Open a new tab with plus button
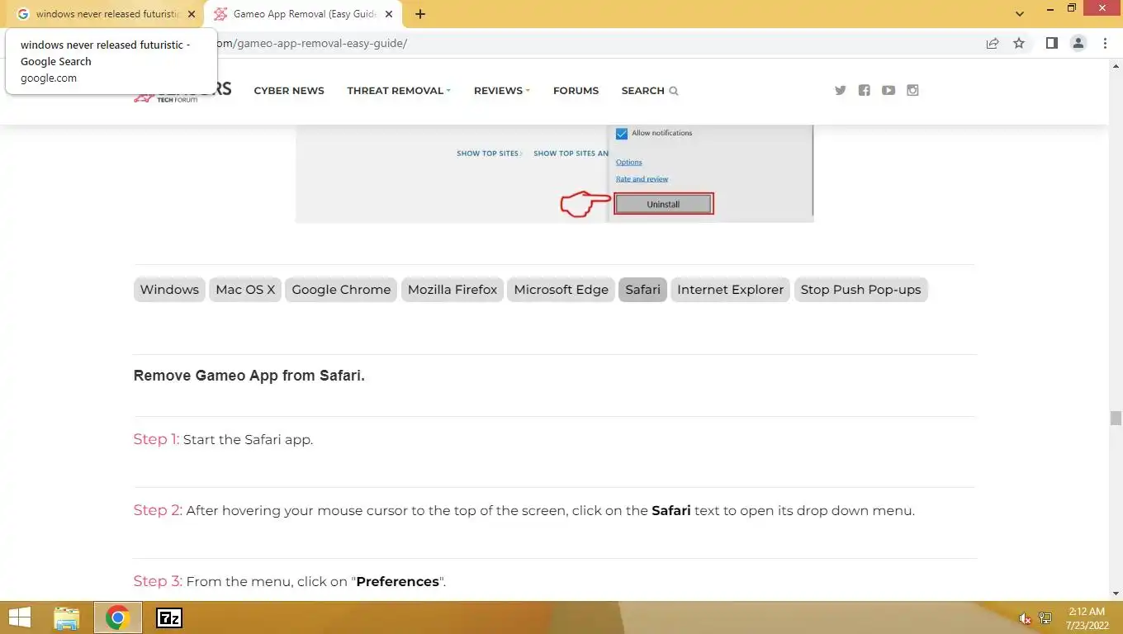This screenshot has height=634, width=1123. point(420,14)
